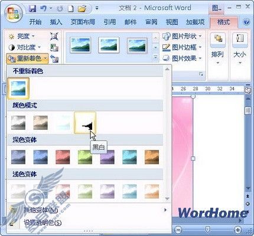The image size is (254, 236).
Task: Choose the 黑白 black-and-white color mode thumbnail
Action: click(85, 123)
